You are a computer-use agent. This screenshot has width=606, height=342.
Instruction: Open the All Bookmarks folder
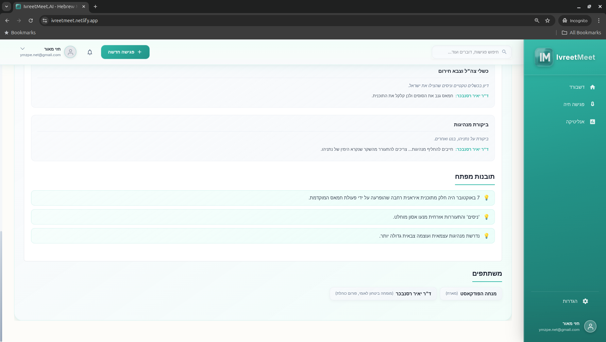[581, 33]
